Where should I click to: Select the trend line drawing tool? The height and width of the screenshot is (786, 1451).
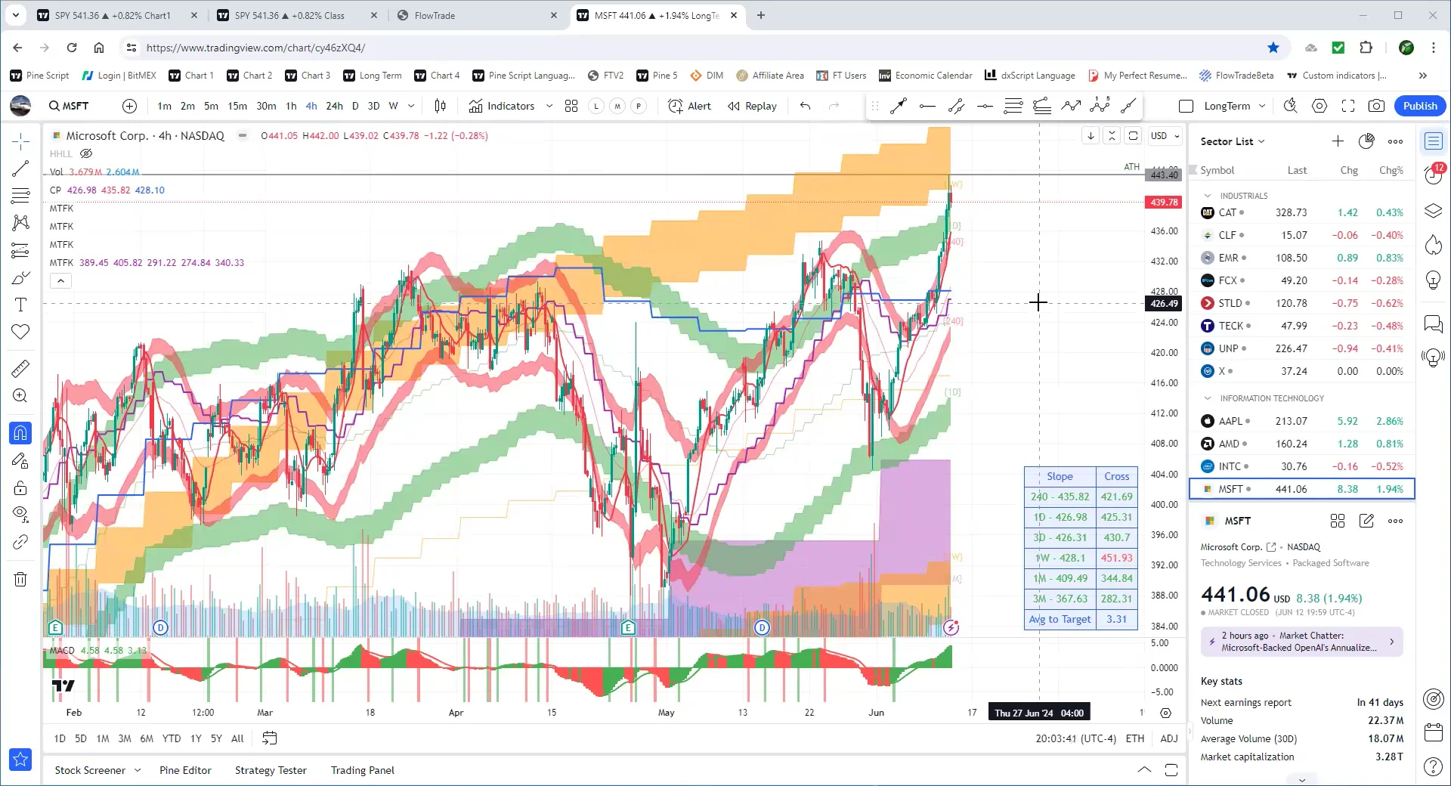[20, 169]
